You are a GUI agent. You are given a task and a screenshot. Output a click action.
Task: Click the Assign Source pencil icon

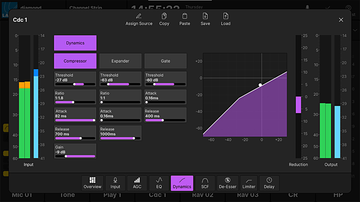(139, 16)
